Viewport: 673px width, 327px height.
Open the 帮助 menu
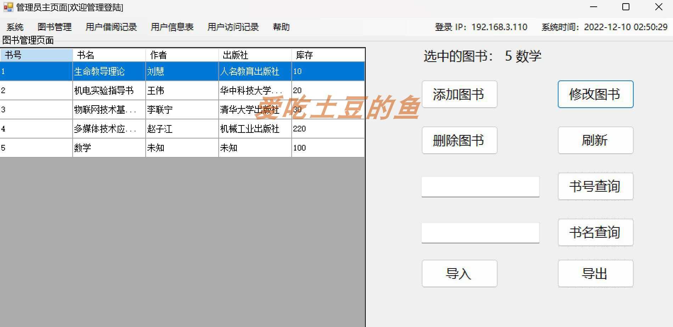click(281, 27)
